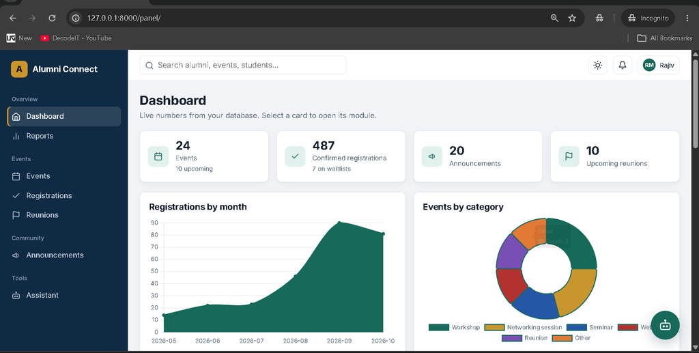
Task: Reload the browser page
Action: tap(52, 18)
